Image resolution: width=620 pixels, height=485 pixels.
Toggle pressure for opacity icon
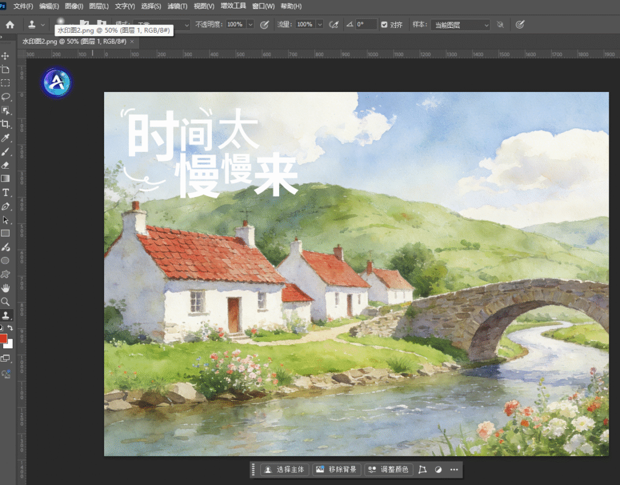click(x=264, y=25)
